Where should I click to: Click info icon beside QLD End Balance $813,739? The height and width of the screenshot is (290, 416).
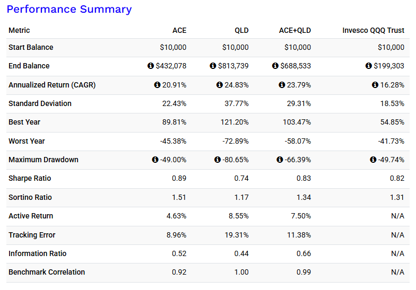coord(213,66)
